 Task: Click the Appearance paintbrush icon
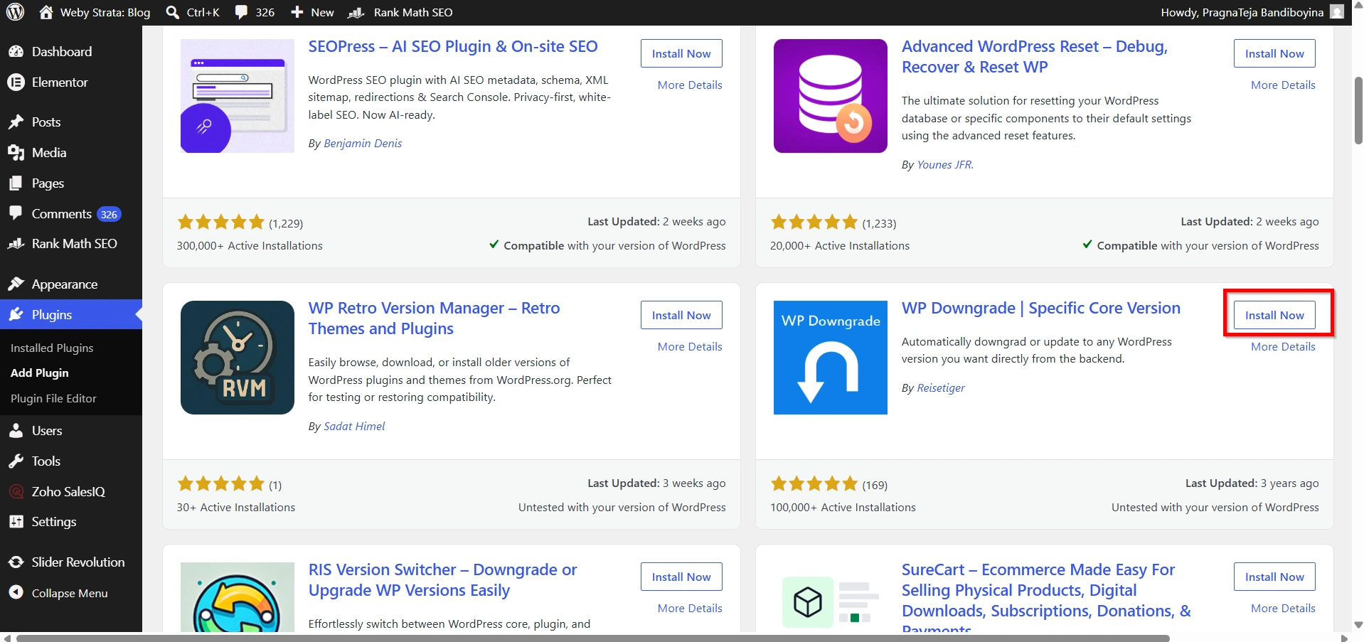(x=16, y=284)
